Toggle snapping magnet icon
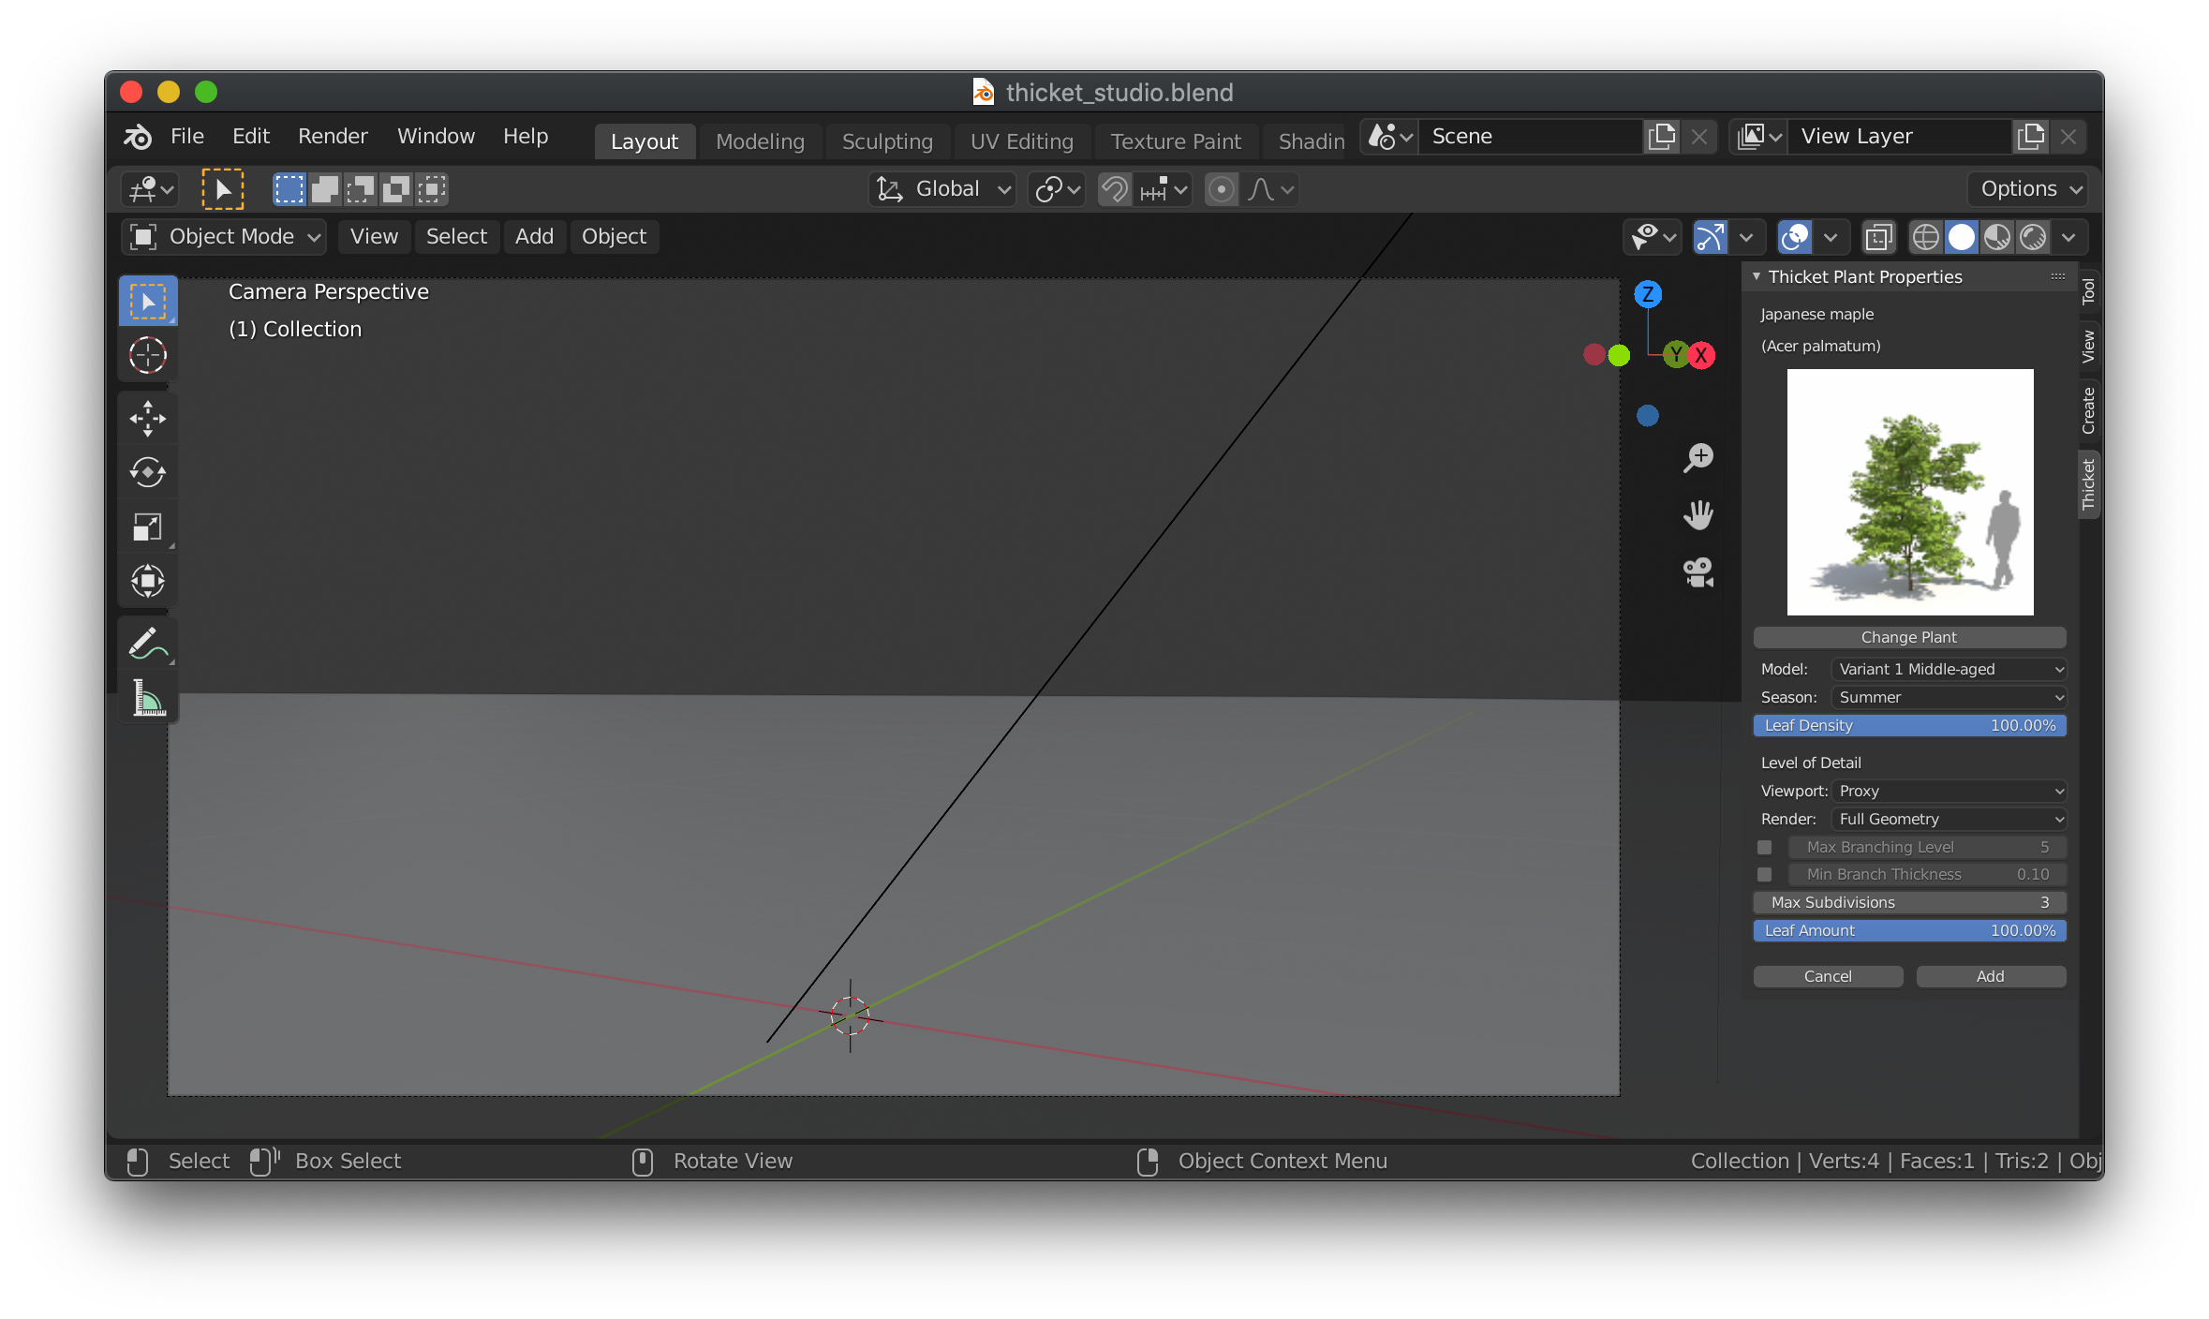The image size is (2209, 1319). point(1114,189)
